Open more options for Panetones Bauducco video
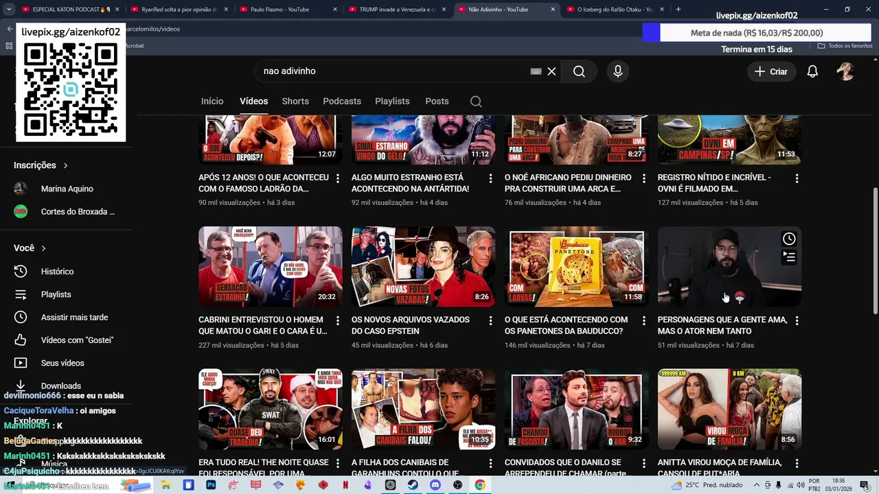 [x=644, y=320]
